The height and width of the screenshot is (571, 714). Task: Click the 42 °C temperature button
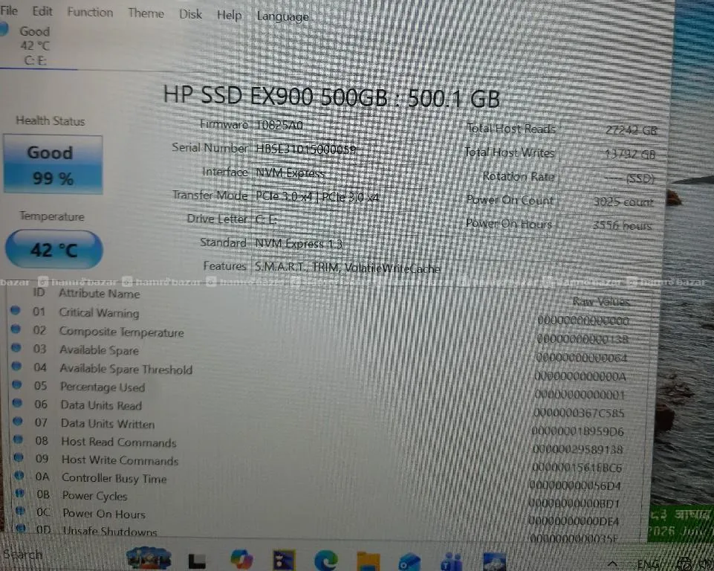point(53,249)
